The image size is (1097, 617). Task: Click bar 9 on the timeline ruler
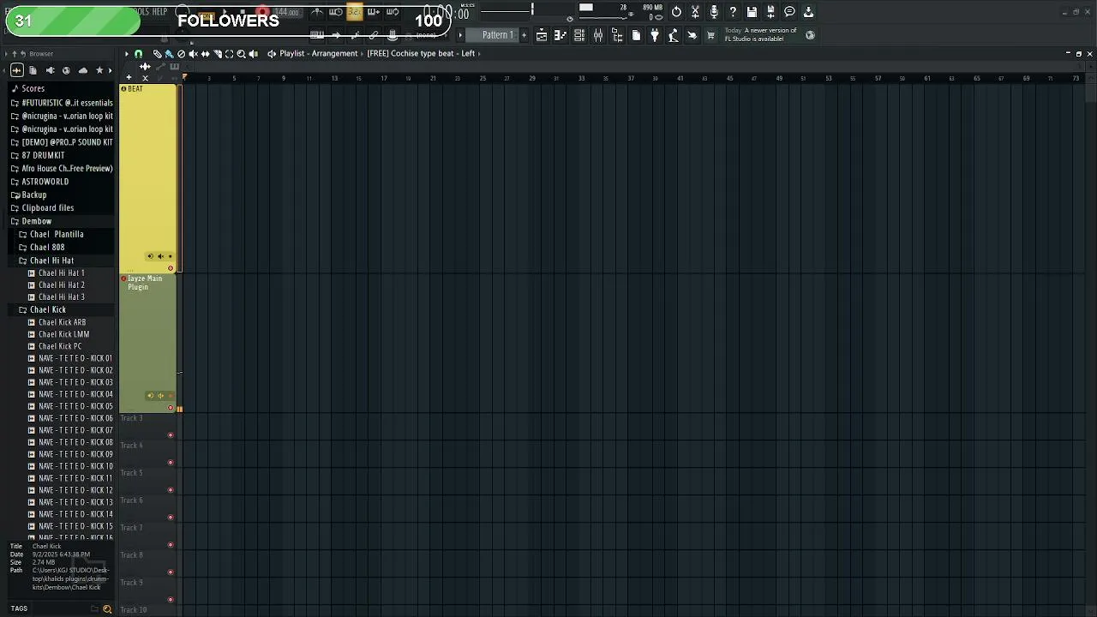[284, 79]
